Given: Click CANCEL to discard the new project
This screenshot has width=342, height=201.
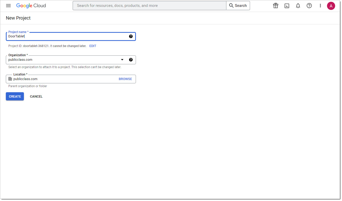Looking at the screenshot, I should pos(36,97).
